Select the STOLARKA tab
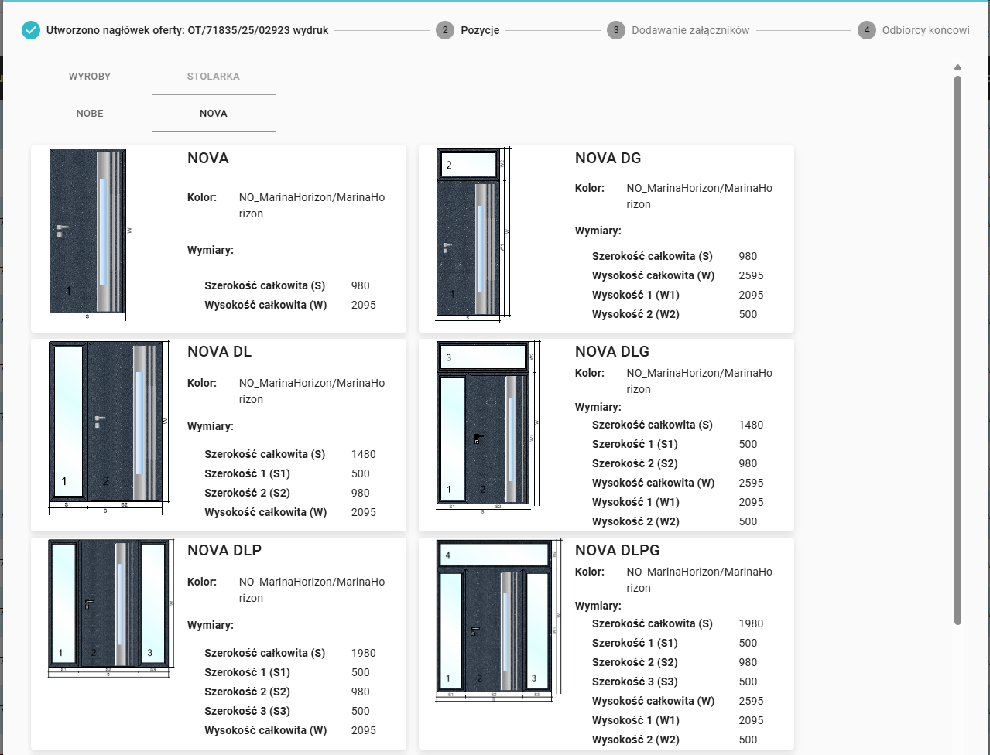This screenshot has height=755, width=990. pyautogui.click(x=213, y=76)
